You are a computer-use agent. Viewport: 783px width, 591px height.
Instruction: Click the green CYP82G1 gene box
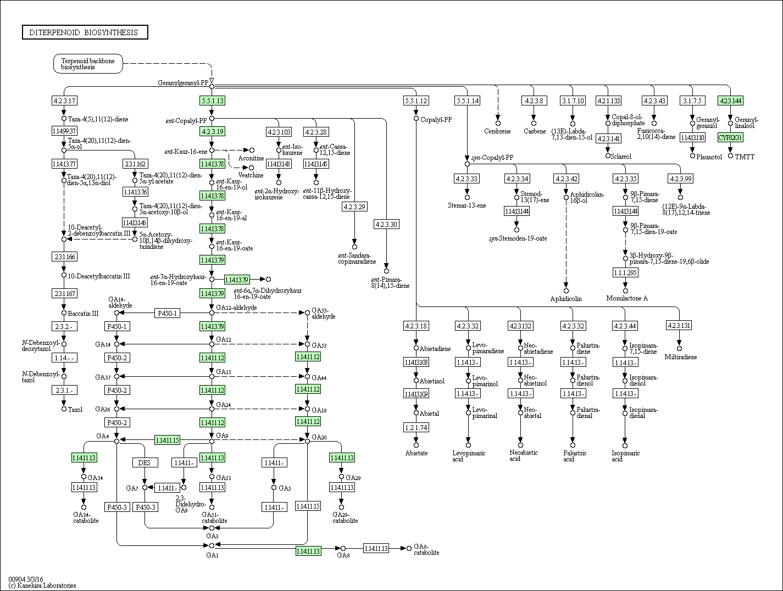pyautogui.click(x=730, y=137)
